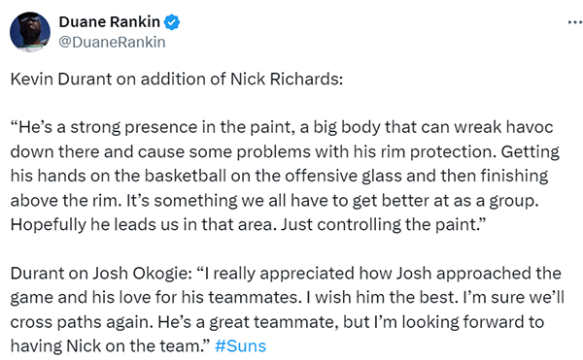The width and height of the screenshot is (583, 360).
Task: Click the line starting 'his hands on the basketball'
Action: (x=279, y=176)
